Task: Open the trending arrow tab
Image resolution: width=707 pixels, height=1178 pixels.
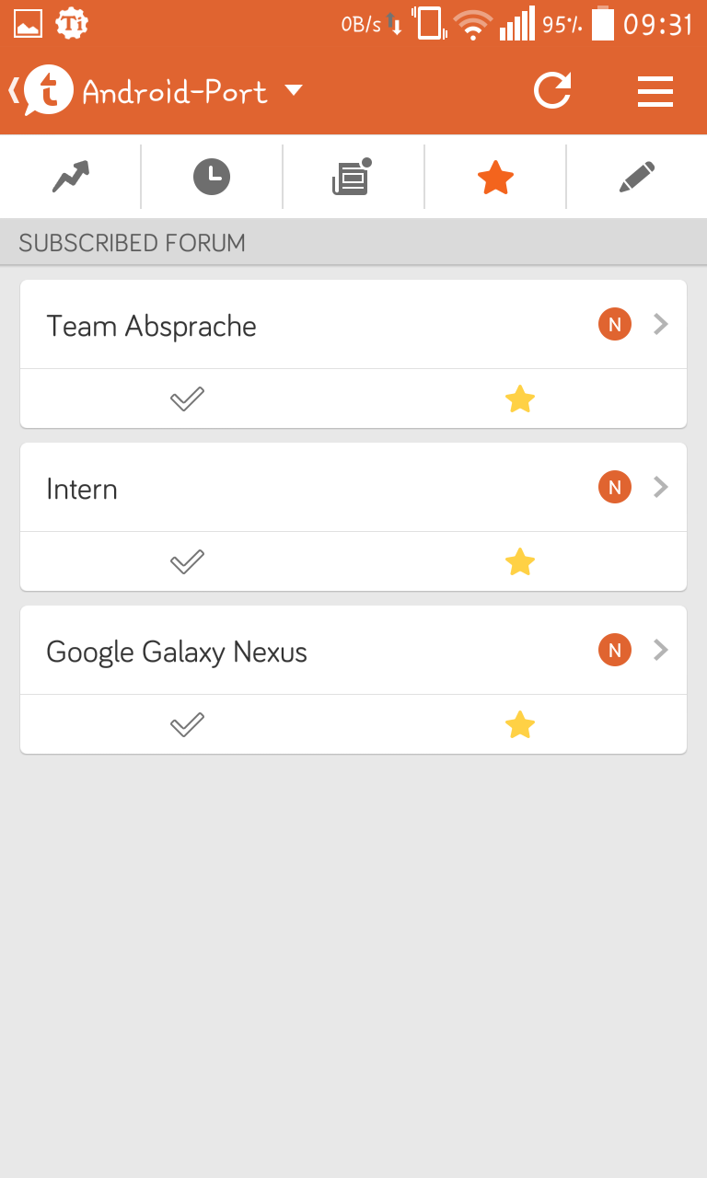Action: point(71,177)
